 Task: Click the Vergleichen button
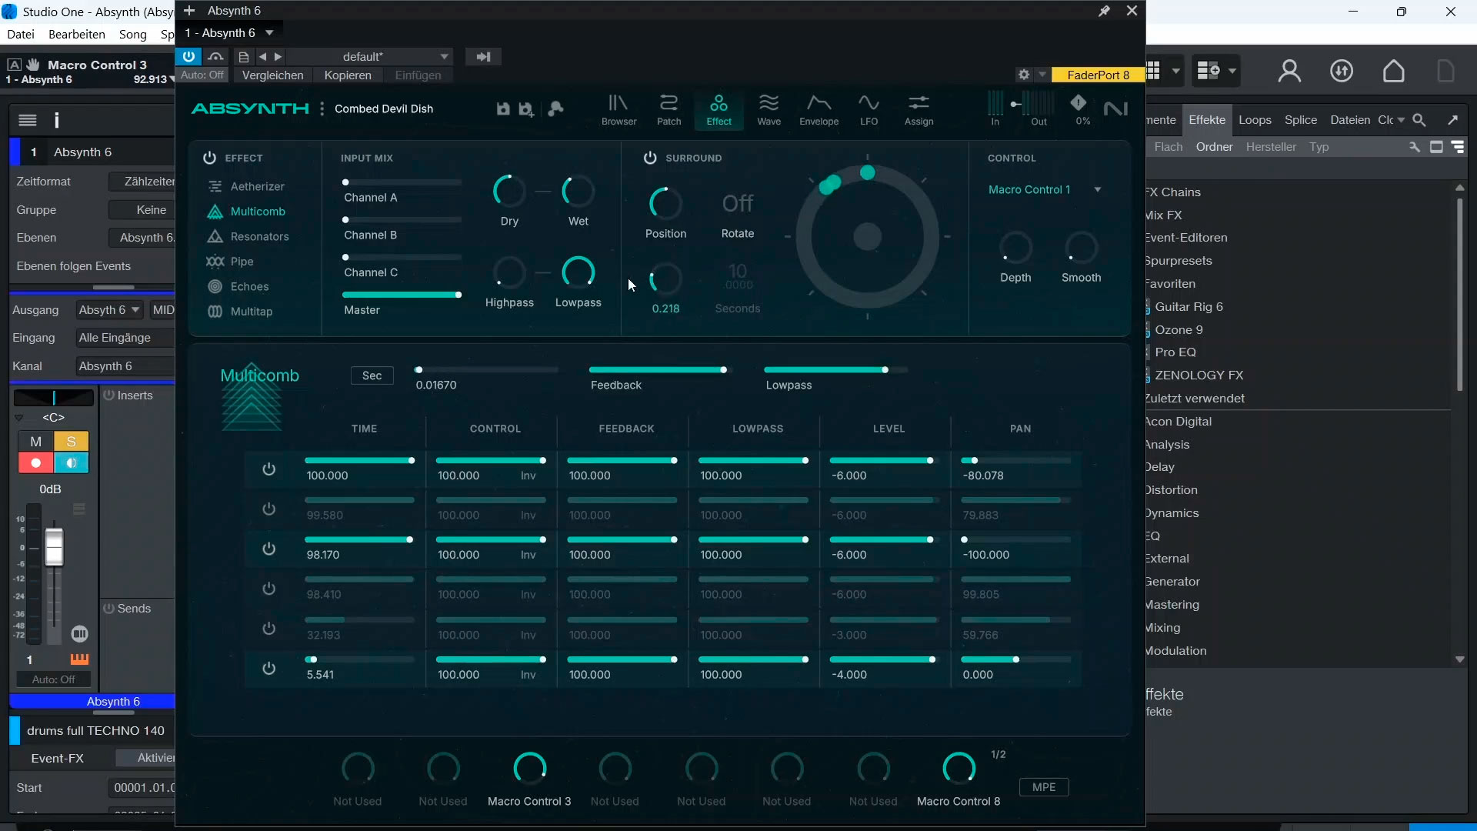(x=273, y=75)
